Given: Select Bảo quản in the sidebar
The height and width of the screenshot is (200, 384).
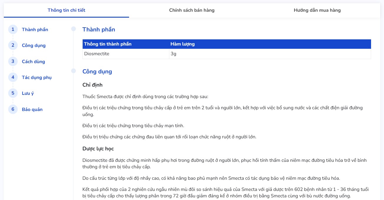Looking at the screenshot, I should click(32, 110).
